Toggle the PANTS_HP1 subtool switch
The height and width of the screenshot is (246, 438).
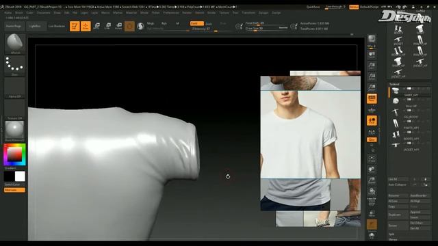pyautogui.click(x=409, y=122)
